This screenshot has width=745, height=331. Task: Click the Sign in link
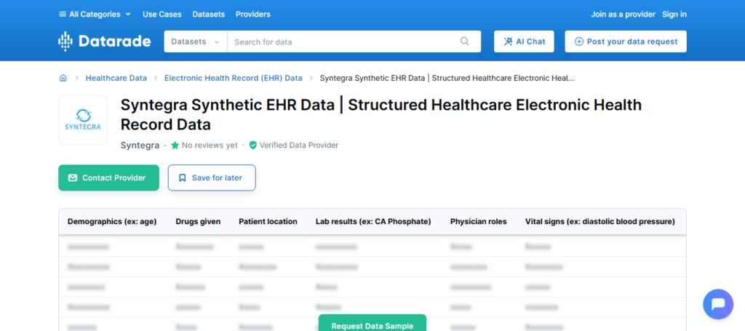tap(674, 15)
